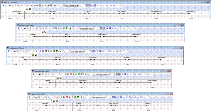Expand the empty combo box arrow in Line B window
The height and width of the screenshot is (111, 211).
click(40, 32)
